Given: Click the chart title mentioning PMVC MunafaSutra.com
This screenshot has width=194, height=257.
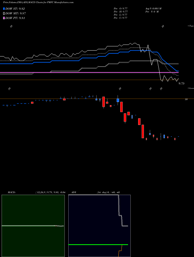Looking at the screenshot, I should [x=38, y=2].
